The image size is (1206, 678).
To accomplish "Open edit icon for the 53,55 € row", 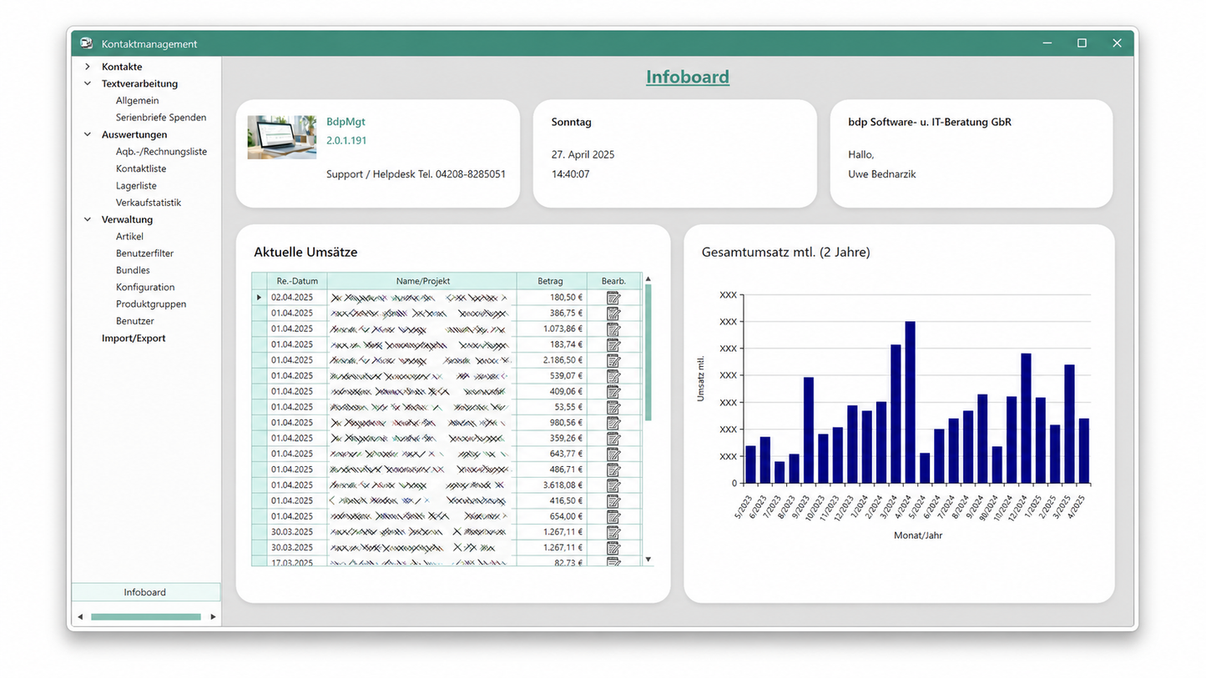I will (613, 407).
